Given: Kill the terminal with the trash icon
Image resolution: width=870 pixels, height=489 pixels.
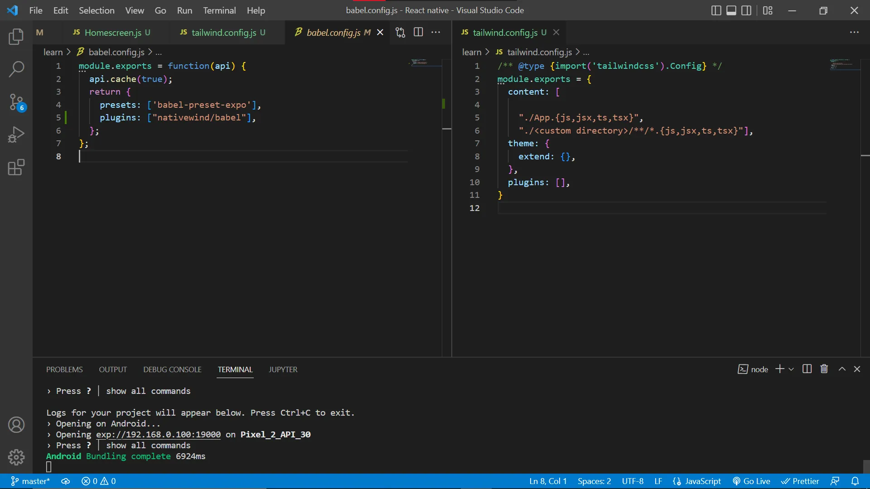Looking at the screenshot, I should [x=824, y=369].
